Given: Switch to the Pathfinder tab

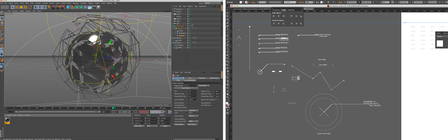Looking at the screenshot, I should click(291, 10).
